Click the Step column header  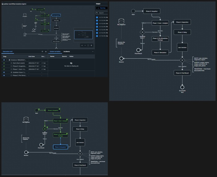5,57
